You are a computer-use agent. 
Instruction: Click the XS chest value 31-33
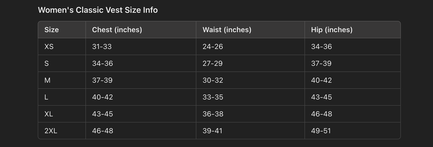pyautogui.click(x=102, y=46)
